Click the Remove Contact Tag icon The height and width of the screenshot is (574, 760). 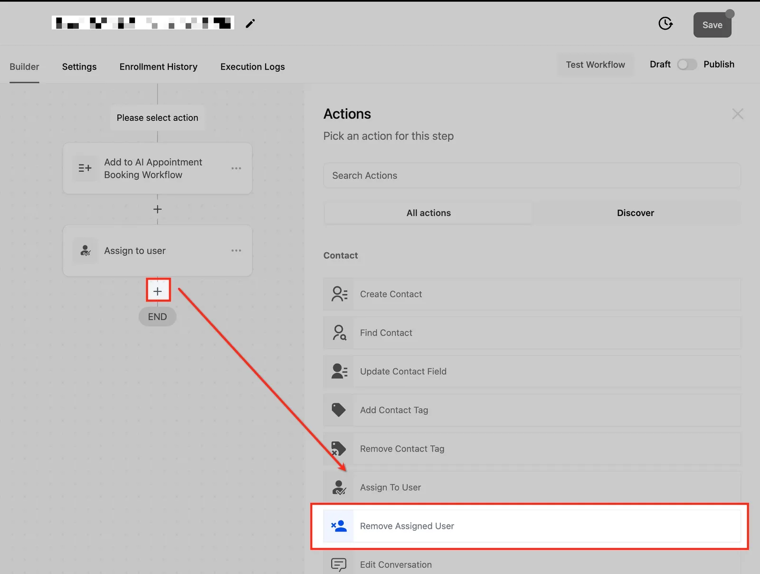[x=339, y=449]
